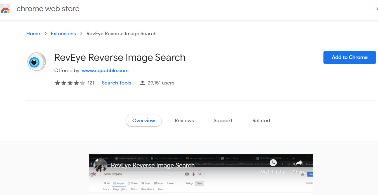View the Related tab

pyautogui.click(x=261, y=121)
